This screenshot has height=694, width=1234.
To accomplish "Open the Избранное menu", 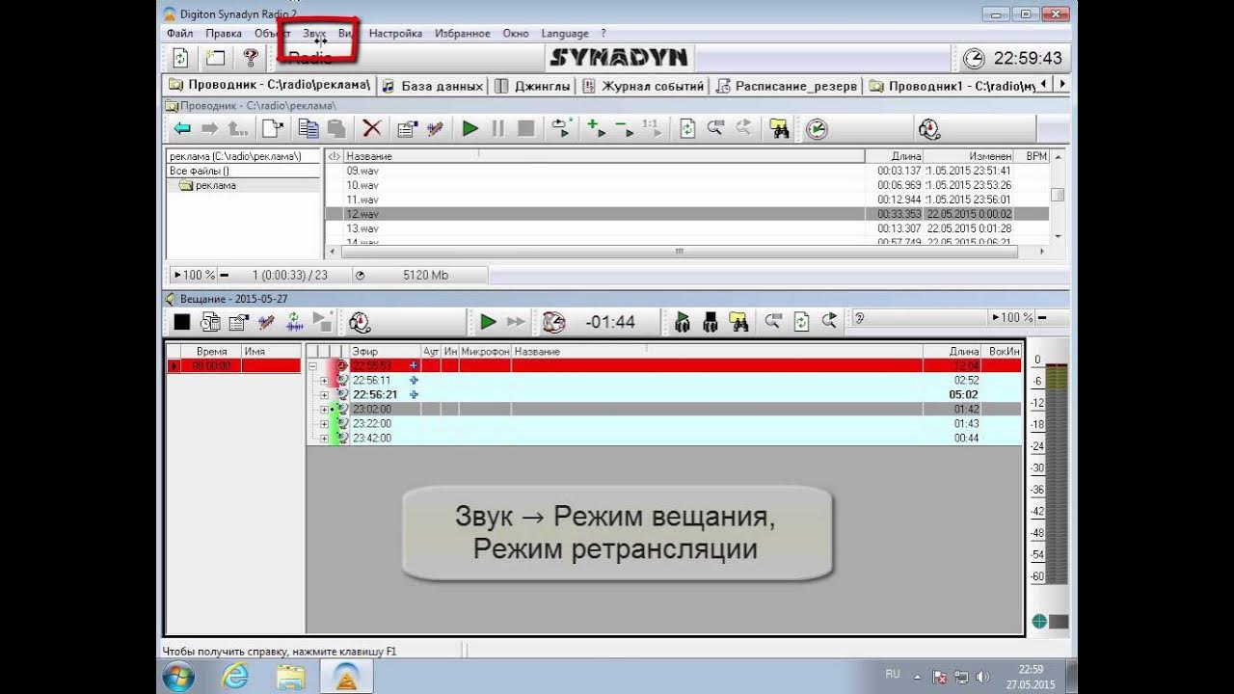I will pos(463,33).
